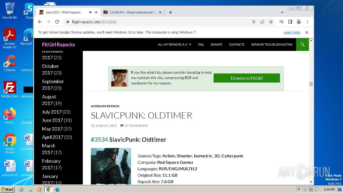Select the CCleaner desktop icon

(x=10, y=63)
